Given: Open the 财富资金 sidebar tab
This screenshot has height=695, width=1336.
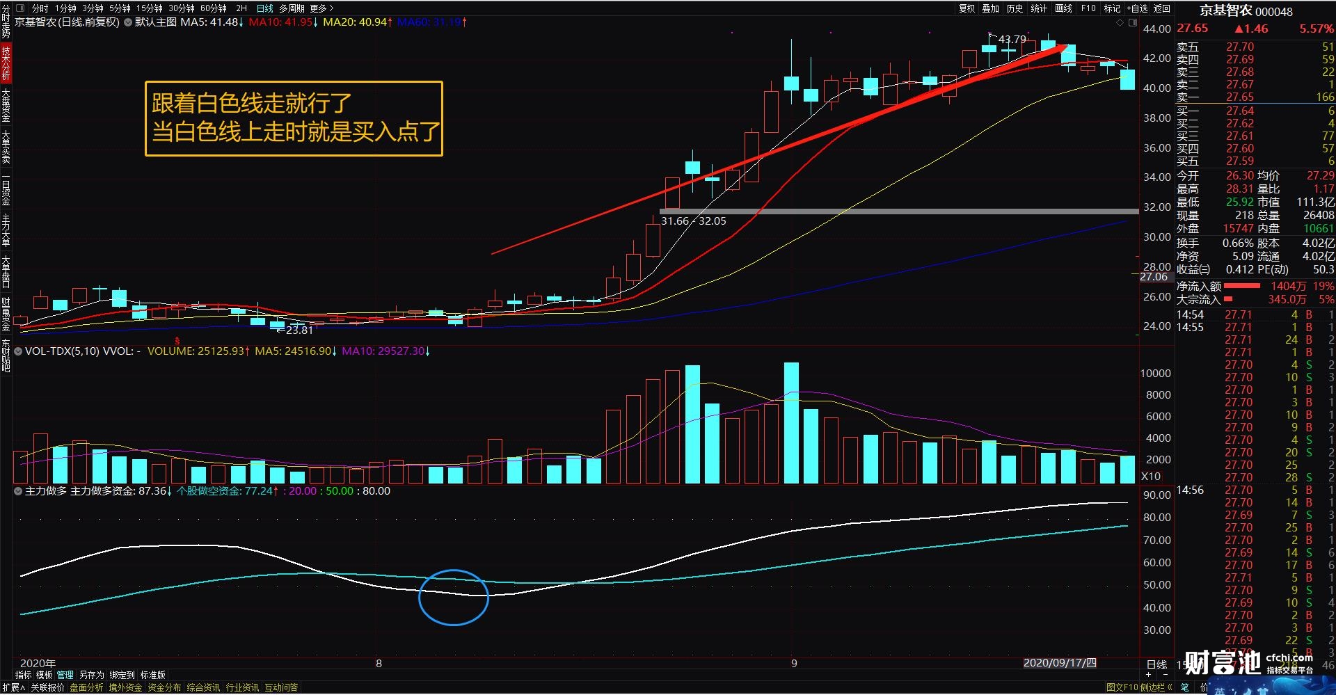Looking at the screenshot, I should click(6, 314).
